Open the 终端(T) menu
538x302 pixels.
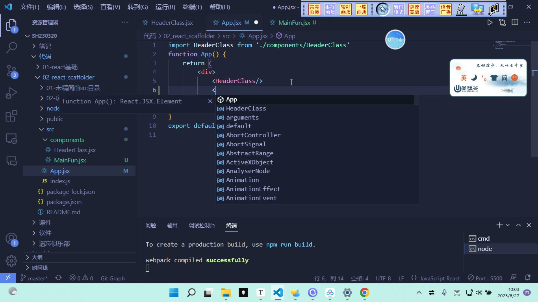click(x=192, y=7)
